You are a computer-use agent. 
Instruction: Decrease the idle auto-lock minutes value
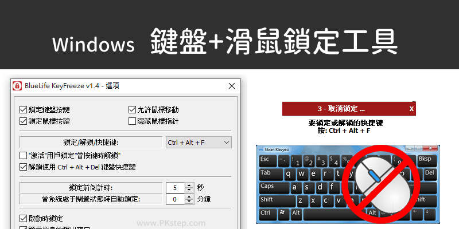(189, 202)
